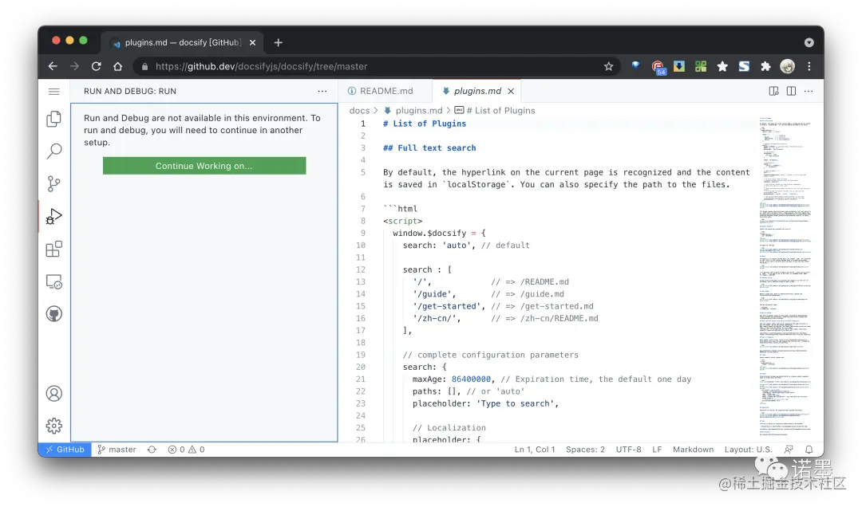
Task: Change end of line via LF
Action: pyautogui.click(x=657, y=450)
